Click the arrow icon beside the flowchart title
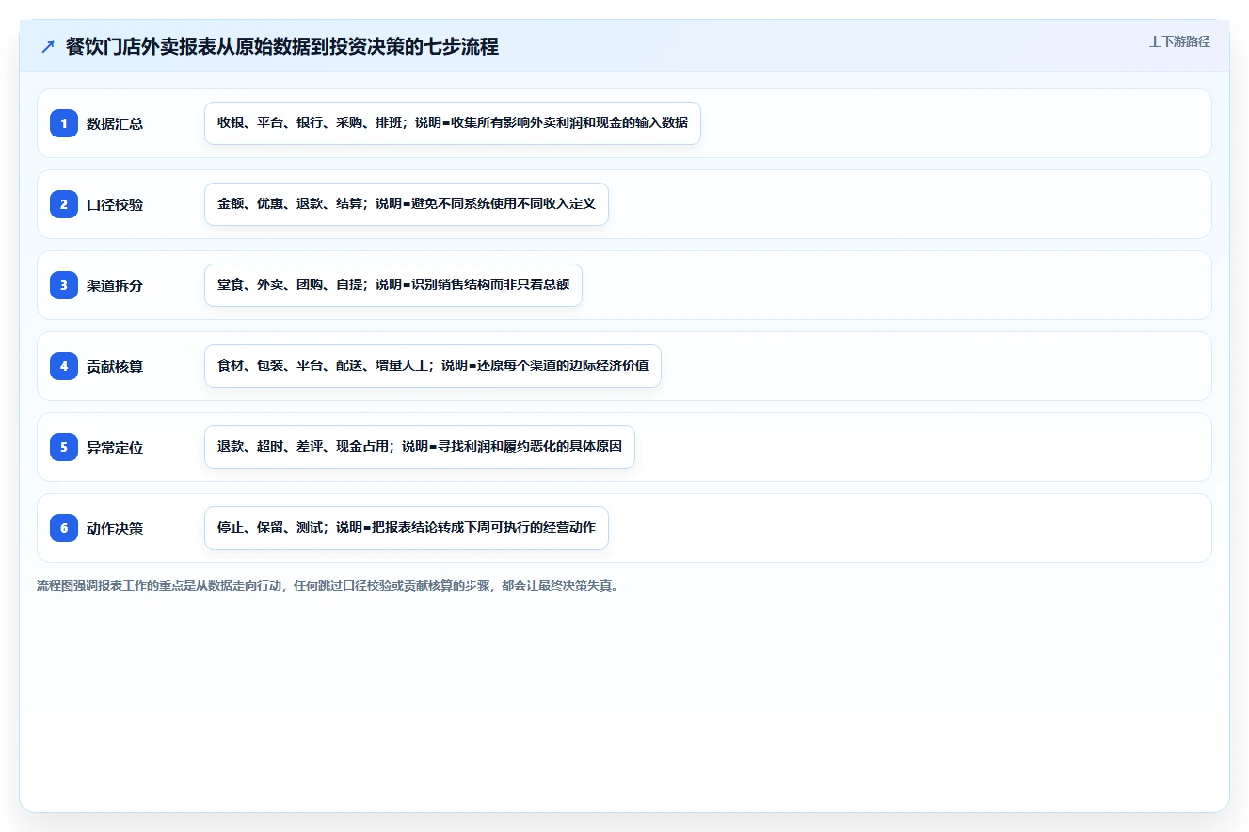1249x832 pixels. point(48,47)
